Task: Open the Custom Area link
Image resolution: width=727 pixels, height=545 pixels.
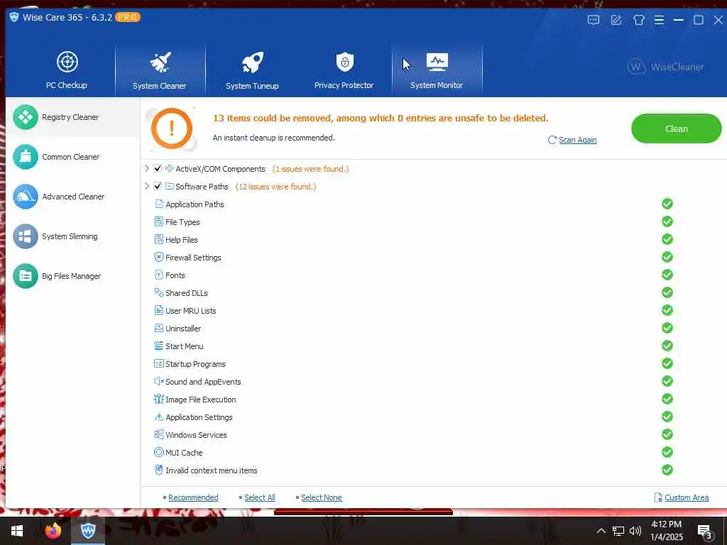Action: [687, 497]
